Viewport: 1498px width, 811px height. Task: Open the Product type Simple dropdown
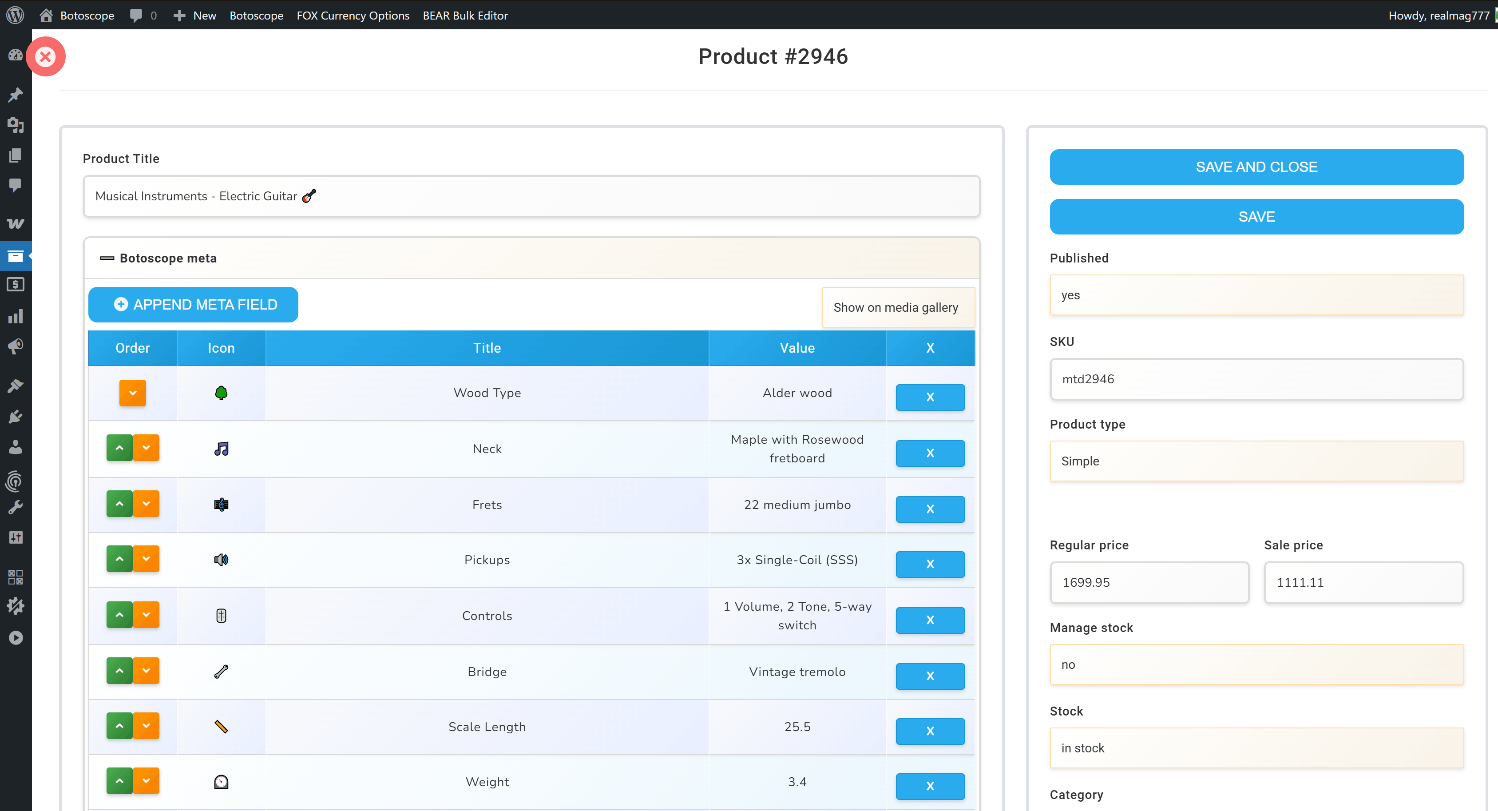1256,461
